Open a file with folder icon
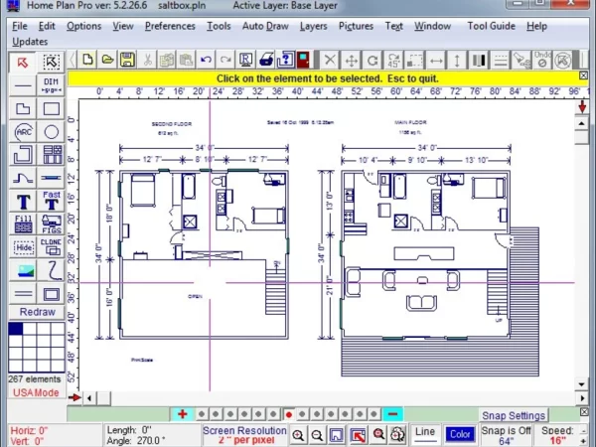Screen dimensions: 596x447 (x=107, y=60)
